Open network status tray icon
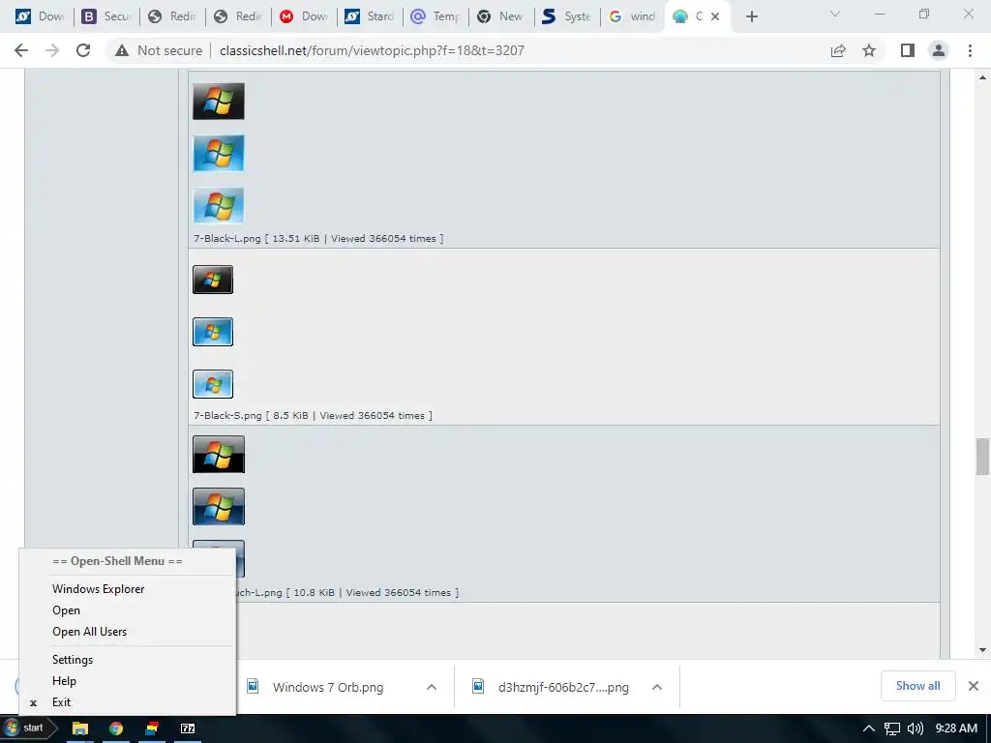This screenshot has height=743, width=991. tap(891, 729)
